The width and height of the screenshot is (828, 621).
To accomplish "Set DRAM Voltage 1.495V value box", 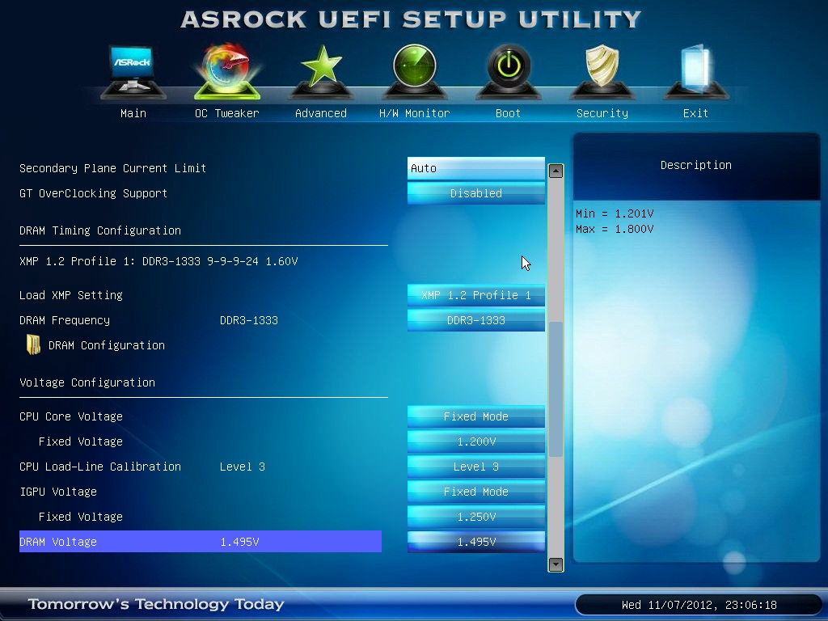I will [475, 542].
